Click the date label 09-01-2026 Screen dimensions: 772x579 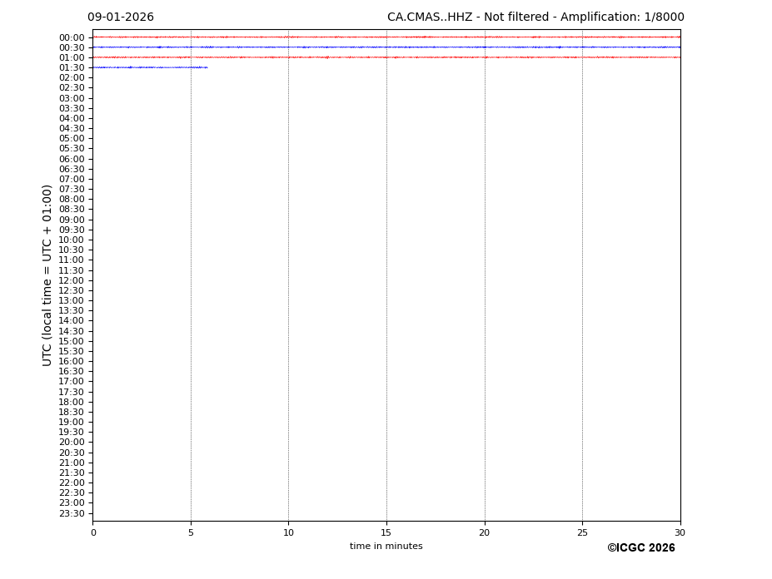121,17
